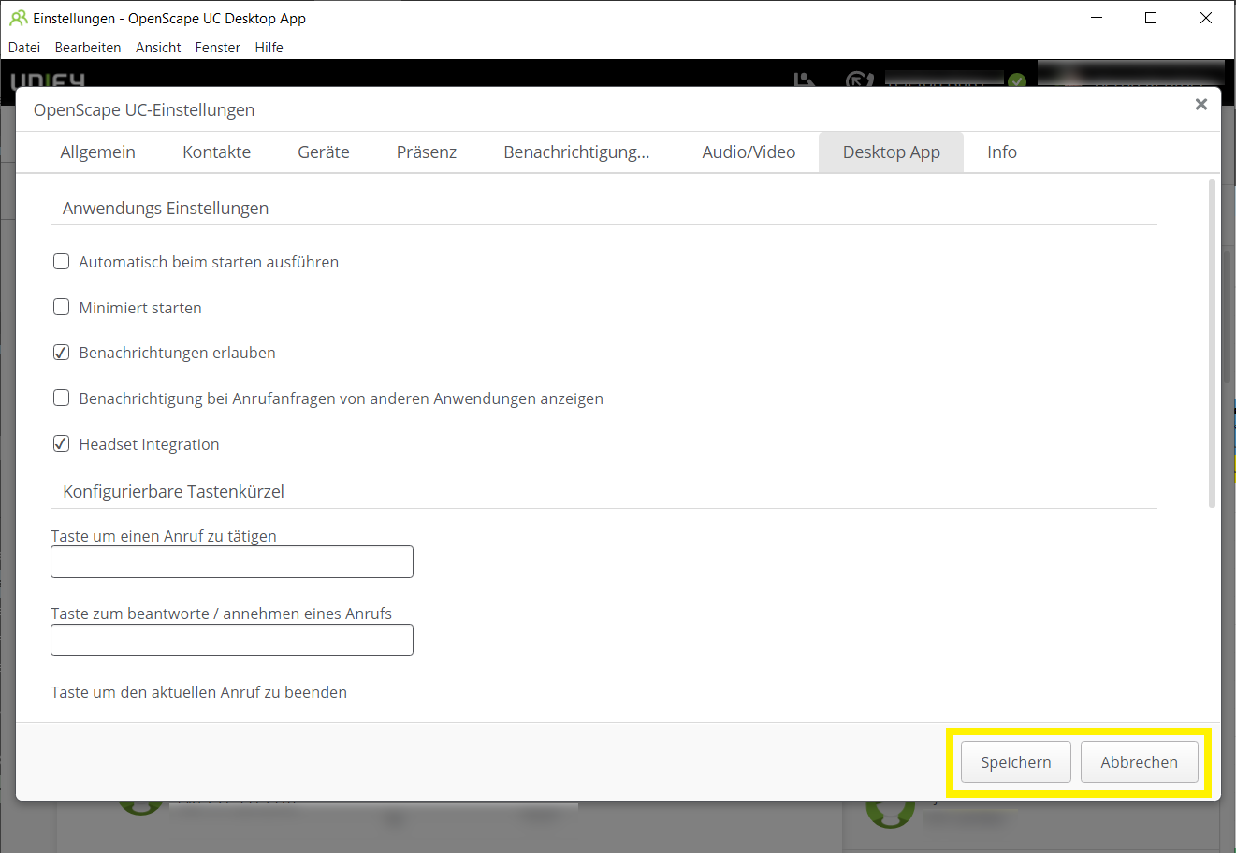This screenshot has height=853, width=1236.
Task: Select the Desktop App tab
Action: point(892,152)
